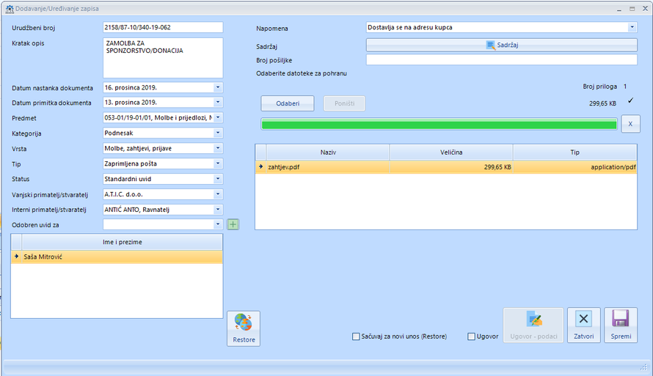The image size is (653, 376).
Task: Click the green upload progress bar
Action: point(439,125)
